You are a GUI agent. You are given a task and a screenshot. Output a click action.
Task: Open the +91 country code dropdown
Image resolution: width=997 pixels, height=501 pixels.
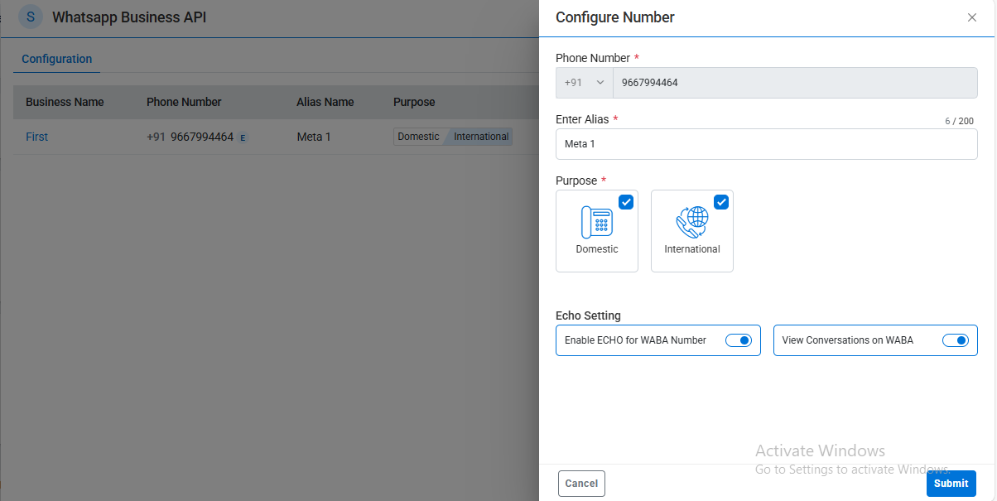pos(585,83)
